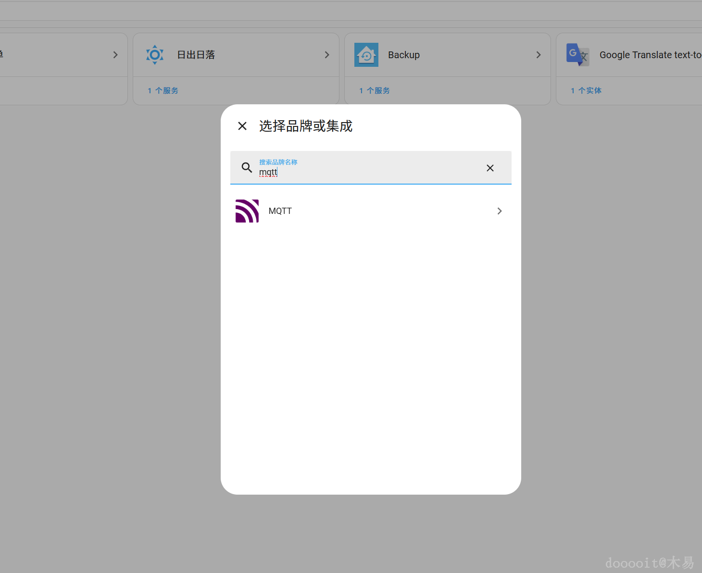Click the Google Translate card title
Viewport: 702px width, 573px height.
[x=649, y=54]
